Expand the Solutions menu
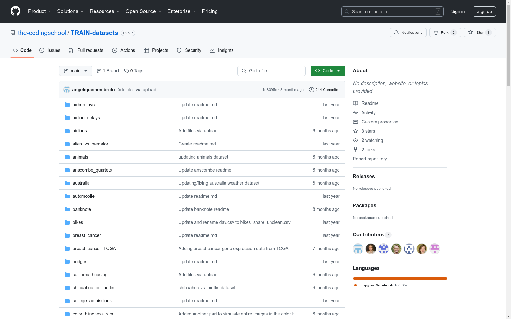This screenshot has height=319, width=511. click(71, 11)
